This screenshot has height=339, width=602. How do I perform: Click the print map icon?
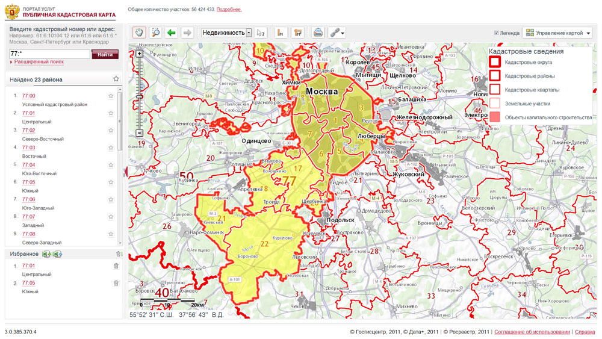tap(318, 33)
